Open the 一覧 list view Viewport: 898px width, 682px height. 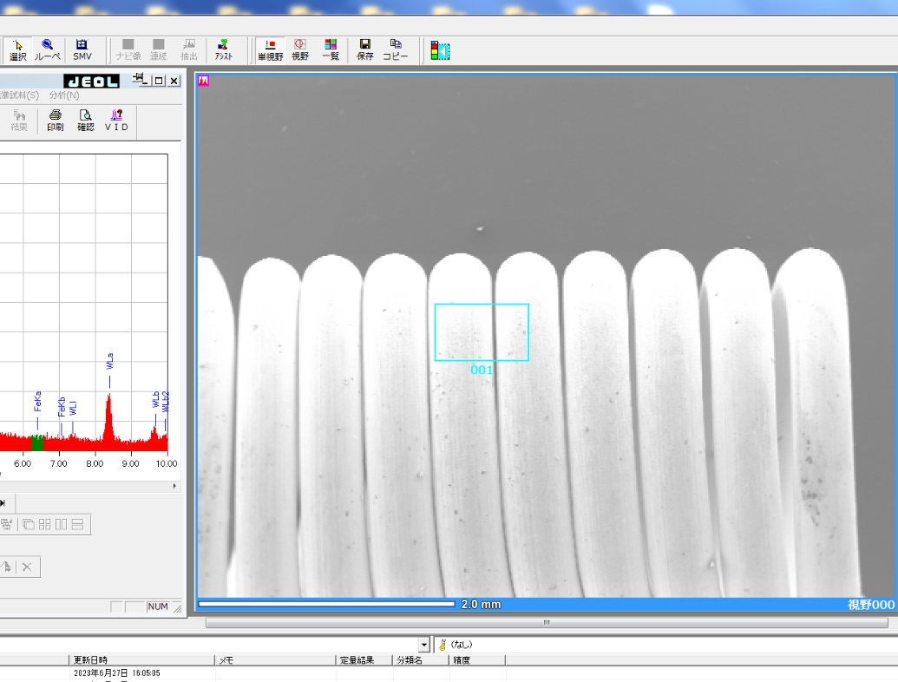[331, 49]
